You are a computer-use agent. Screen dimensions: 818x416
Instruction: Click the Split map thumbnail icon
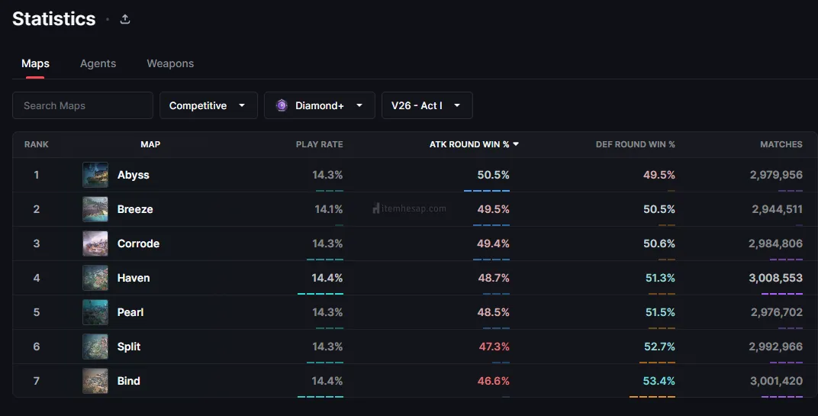click(95, 347)
